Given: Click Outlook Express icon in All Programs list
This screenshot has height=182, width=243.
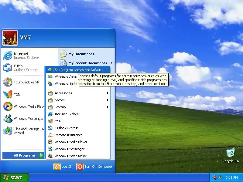Looking at the screenshot, I should pyautogui.click(x=50, y=128).
